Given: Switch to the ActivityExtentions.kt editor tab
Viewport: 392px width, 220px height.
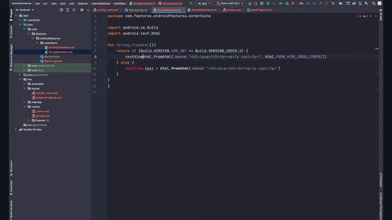Looking at the screenshot, I should 203,10.
